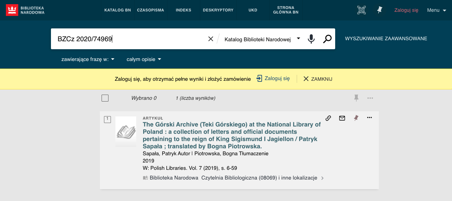Open the Katalog Biblioteki Narodowej dropdown

click(x=262, y=39)
